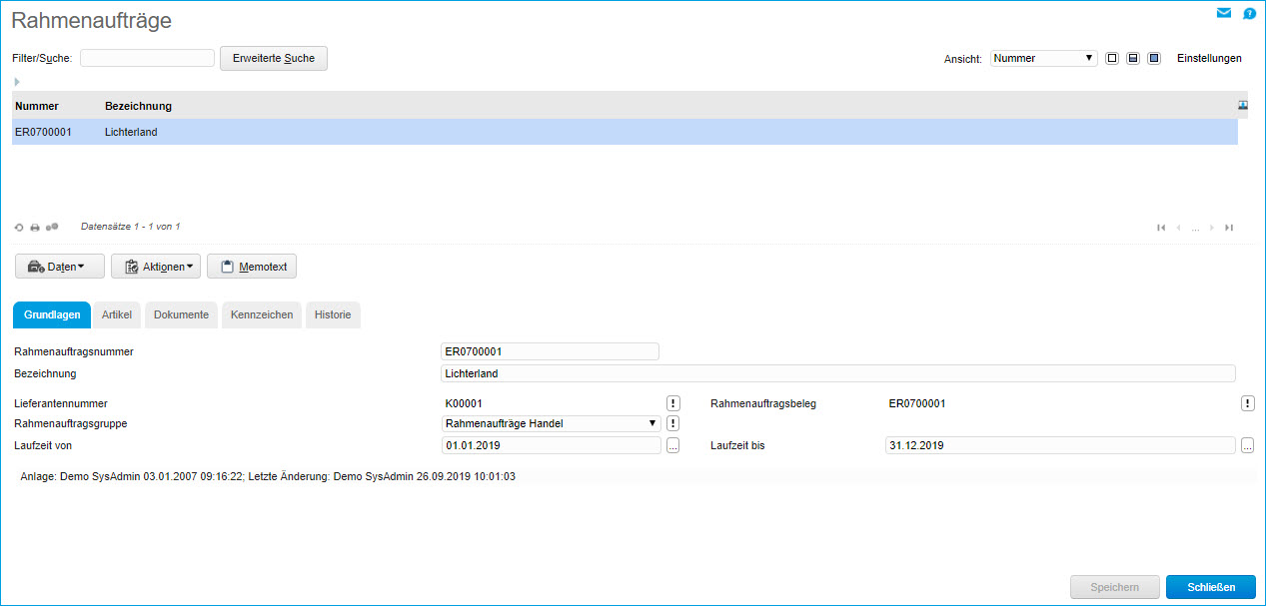Image resolution: width=1266 pixels, height=606 pixels.
Task: Click the refresh icon below the list
Action: click(19, 228)
